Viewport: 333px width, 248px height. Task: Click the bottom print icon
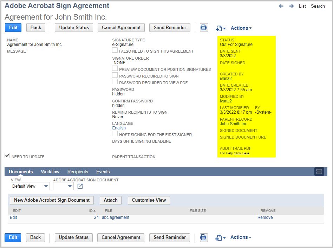pos(203,237)
